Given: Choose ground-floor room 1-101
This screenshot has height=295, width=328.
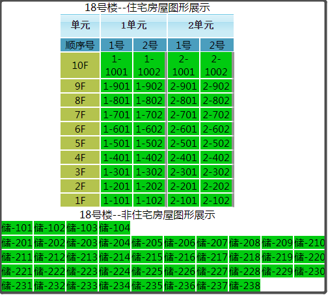Looking at the screenshot, I should [x=116, y=200].
